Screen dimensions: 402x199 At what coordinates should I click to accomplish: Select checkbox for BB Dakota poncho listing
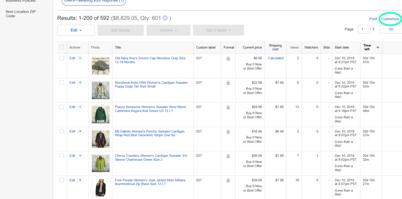62,131
